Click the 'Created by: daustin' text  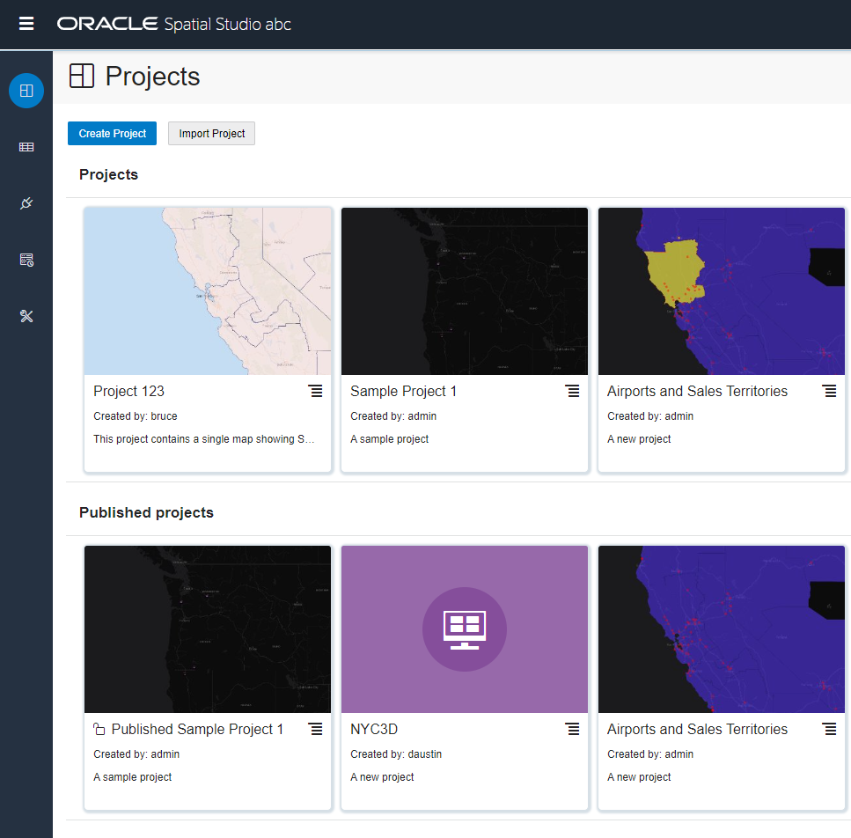[396, 754]
